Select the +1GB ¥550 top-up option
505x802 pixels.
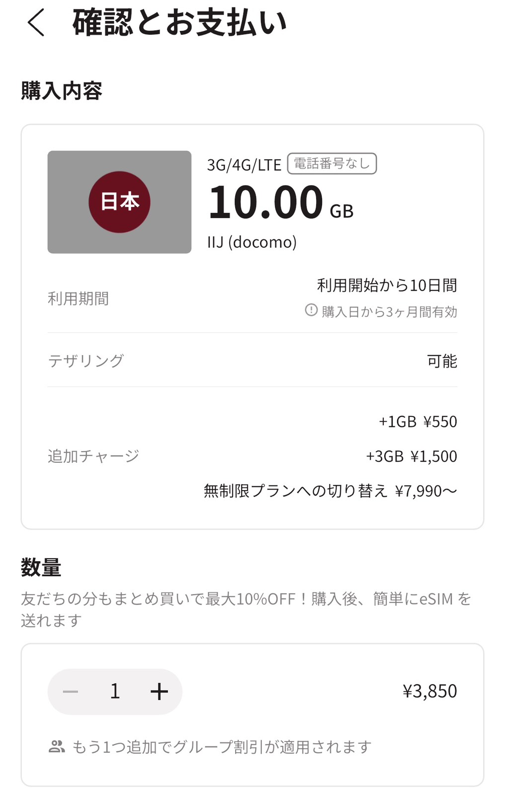point(418,422)
